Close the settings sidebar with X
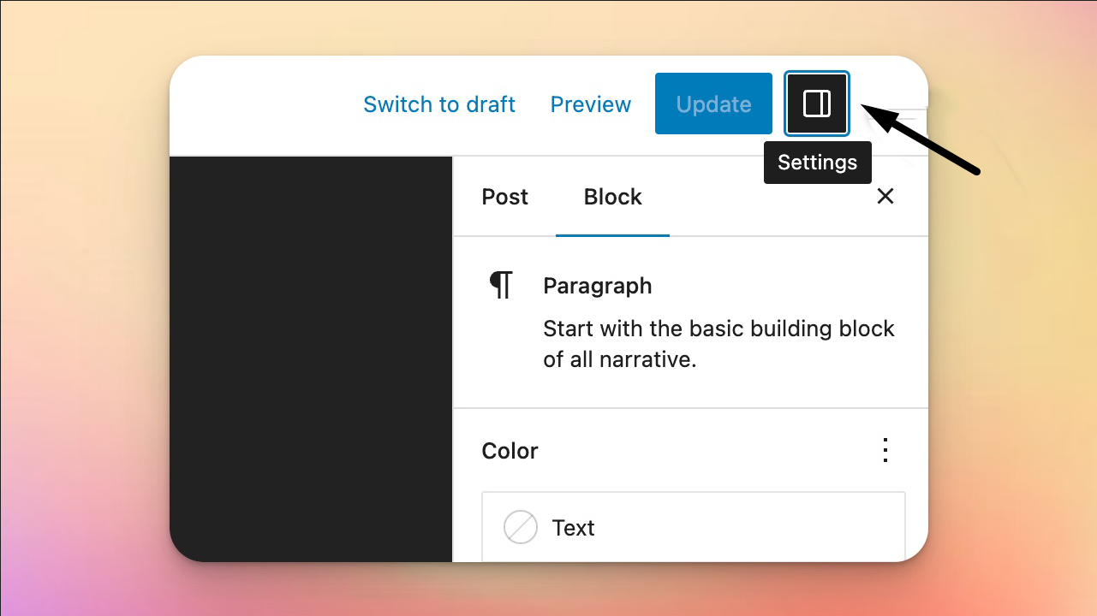1097x616 pixels. point(885,197)
